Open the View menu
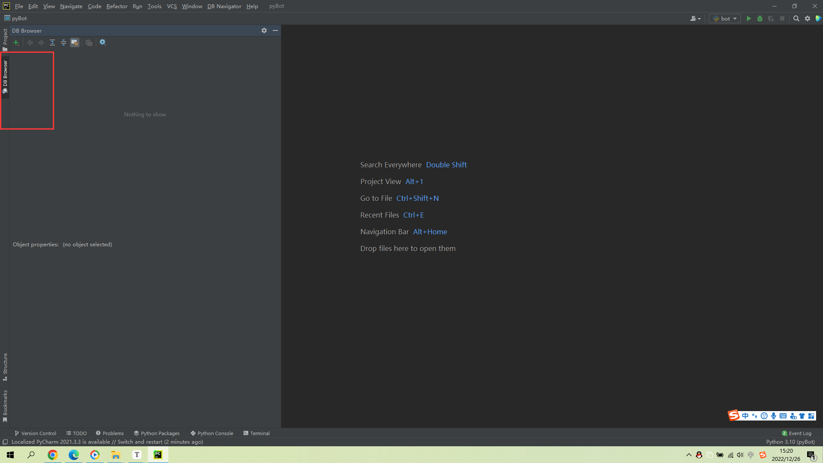Screen dimensions: 823x463 click(x=49, y=6)
